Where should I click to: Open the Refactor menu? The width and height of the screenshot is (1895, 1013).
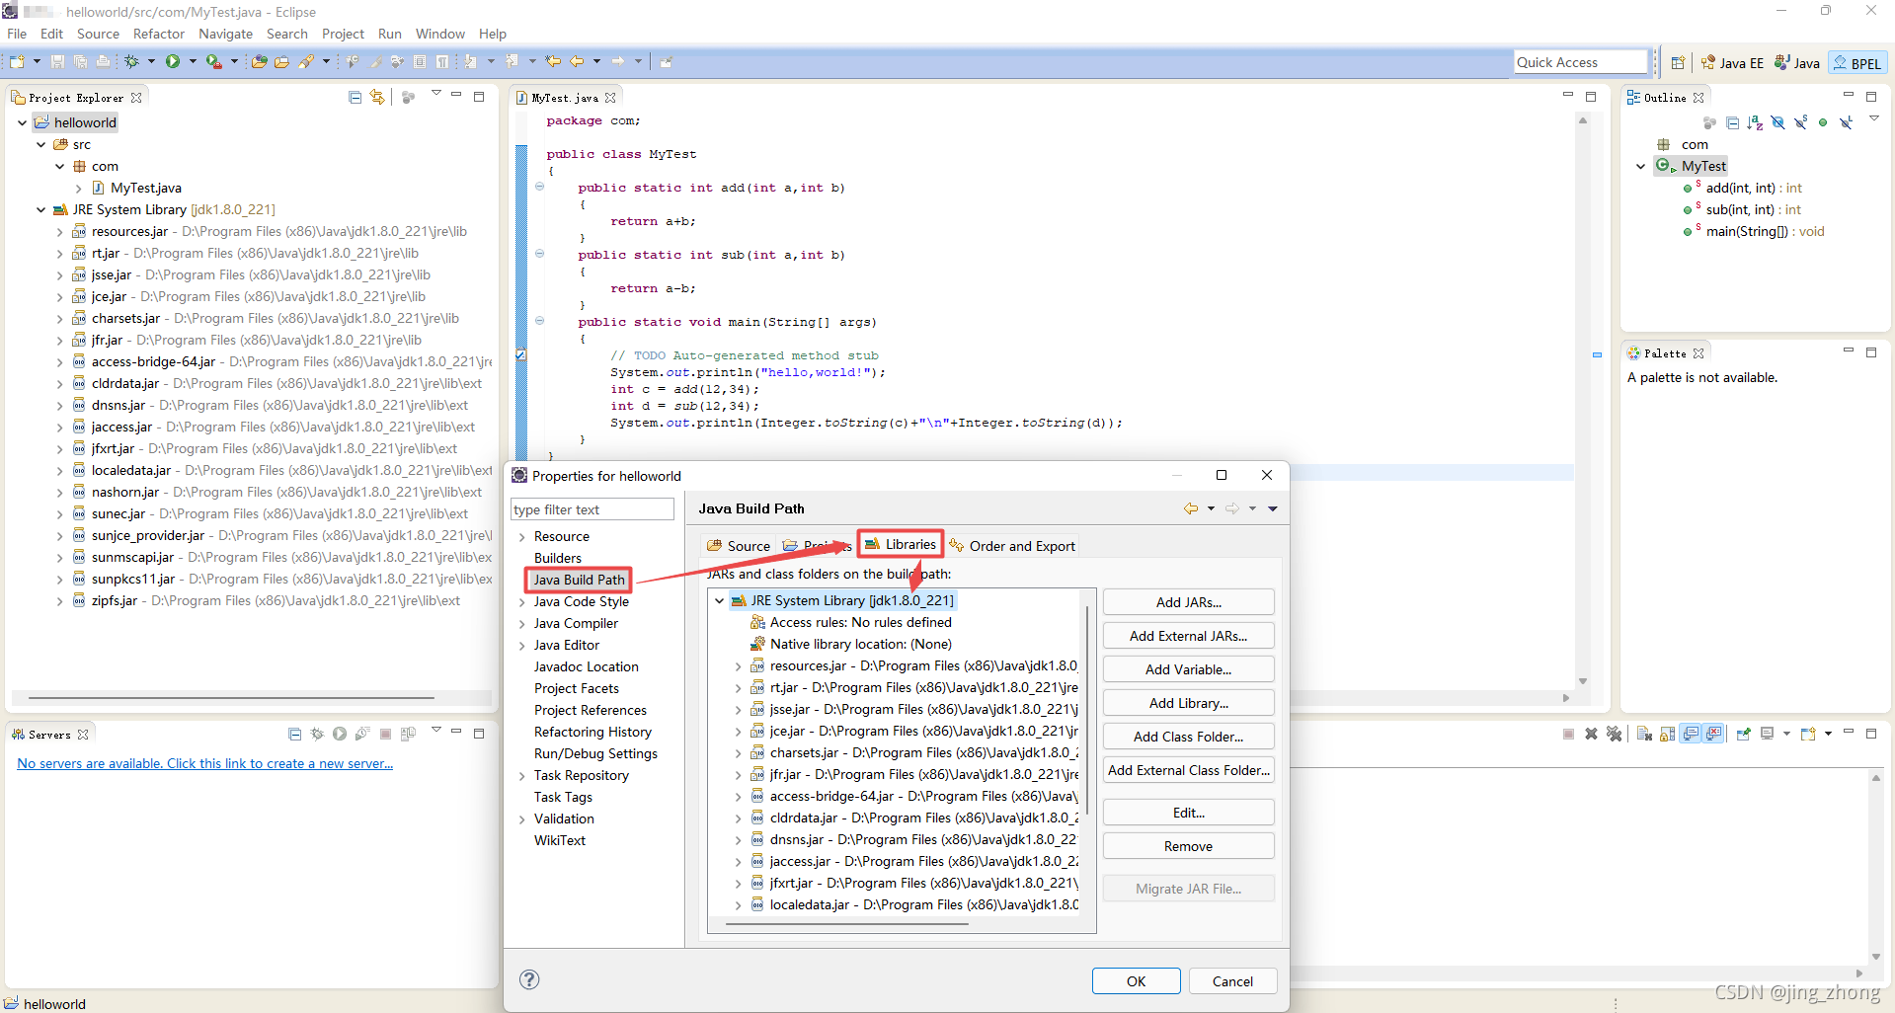159,34
